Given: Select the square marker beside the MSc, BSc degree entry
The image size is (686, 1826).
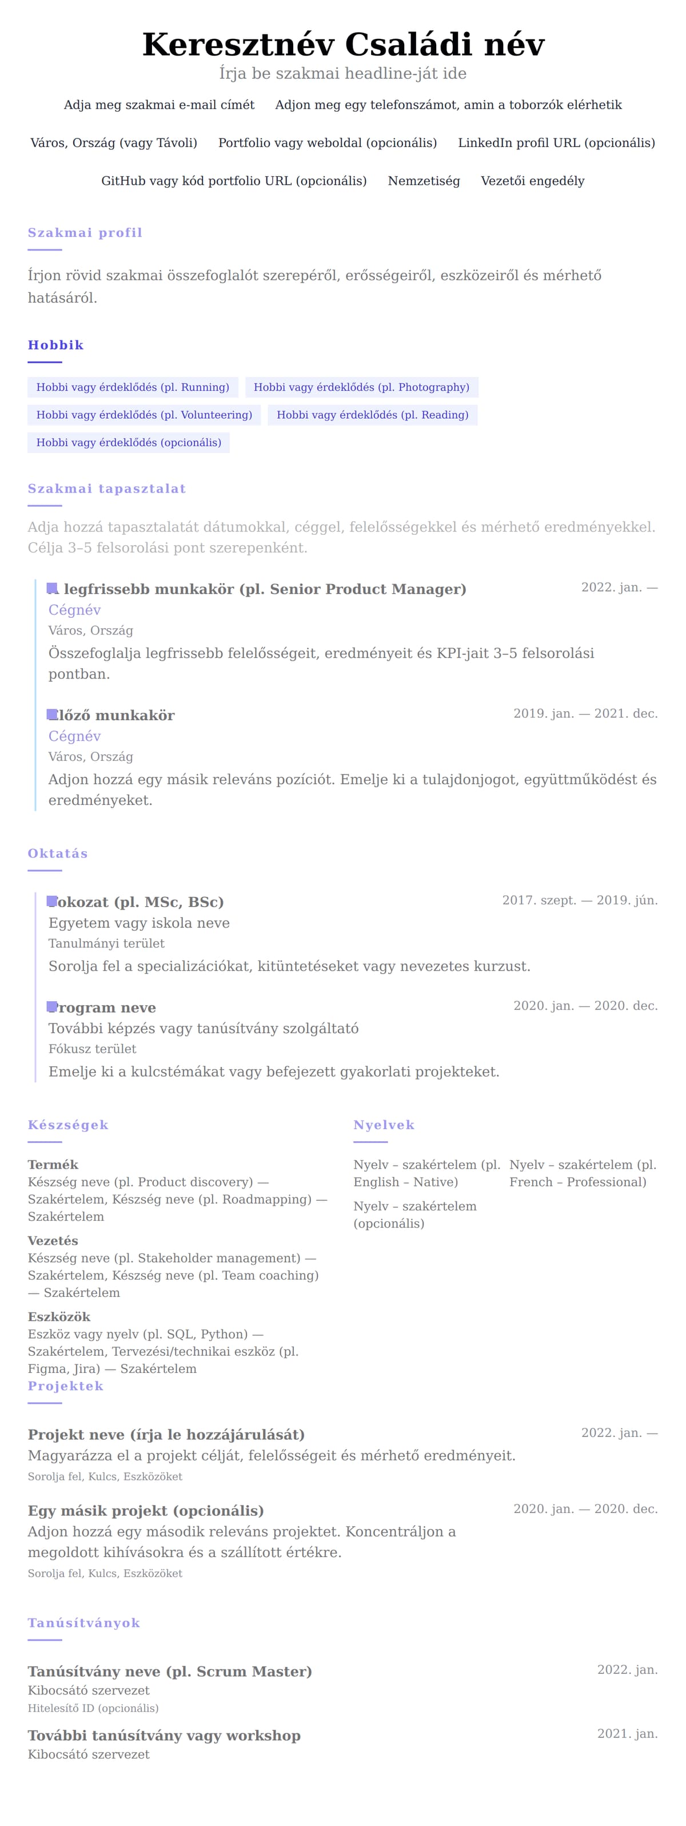Looking at the screenshot, I should [51, 901].
